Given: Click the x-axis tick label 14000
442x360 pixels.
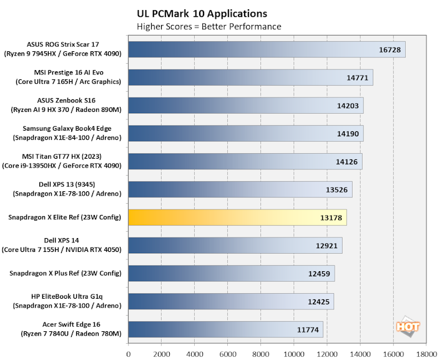Looking at the screenshot, I should (360, 354).
